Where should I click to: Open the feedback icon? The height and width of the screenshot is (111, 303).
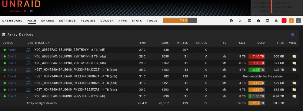click(249, 21)
